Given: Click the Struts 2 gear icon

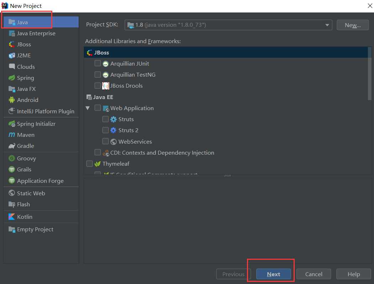Looking at the screenshot, I should click(113, 130).
